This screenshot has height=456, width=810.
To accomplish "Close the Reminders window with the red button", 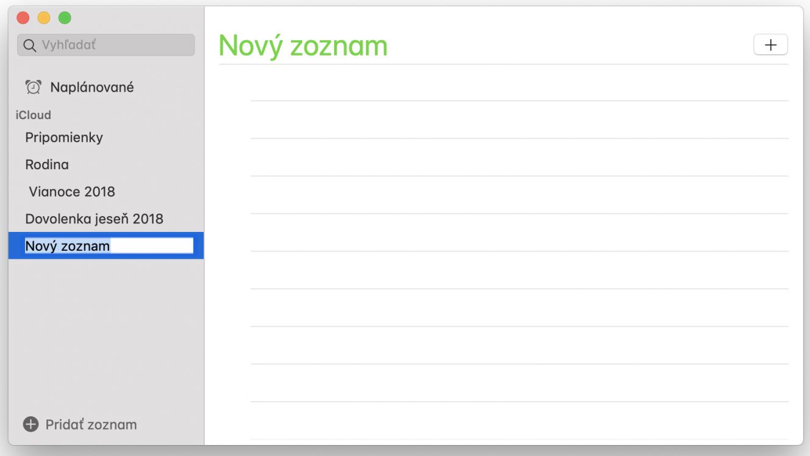I will coord(23,18).
